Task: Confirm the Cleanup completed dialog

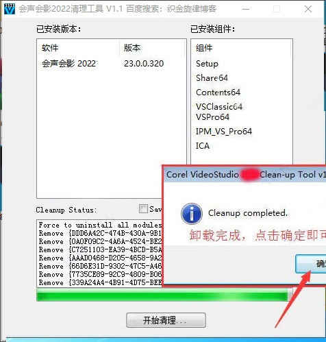Action: tap(311, 264)
